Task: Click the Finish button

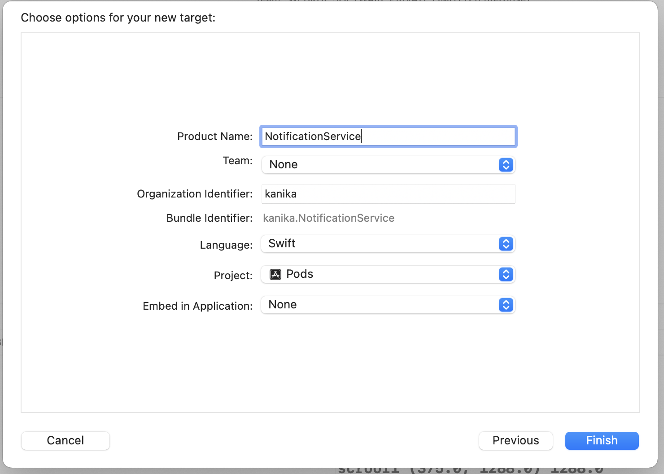Action: coord(602,440)
